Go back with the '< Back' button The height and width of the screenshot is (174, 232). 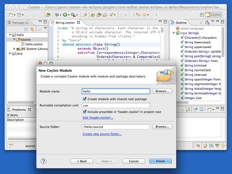pos(82,161)
